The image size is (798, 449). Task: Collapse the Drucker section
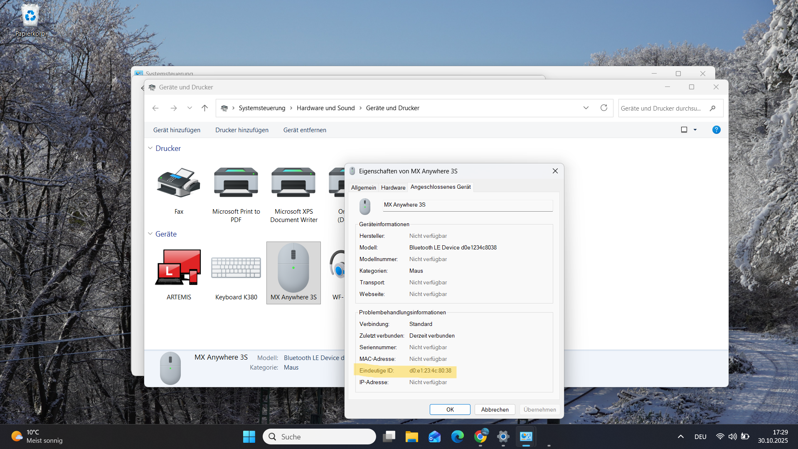click(150, 148)
